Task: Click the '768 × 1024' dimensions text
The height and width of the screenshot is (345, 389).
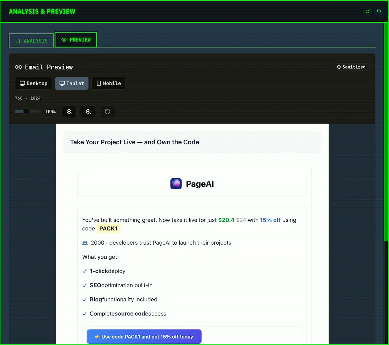Action: (28, 98)
